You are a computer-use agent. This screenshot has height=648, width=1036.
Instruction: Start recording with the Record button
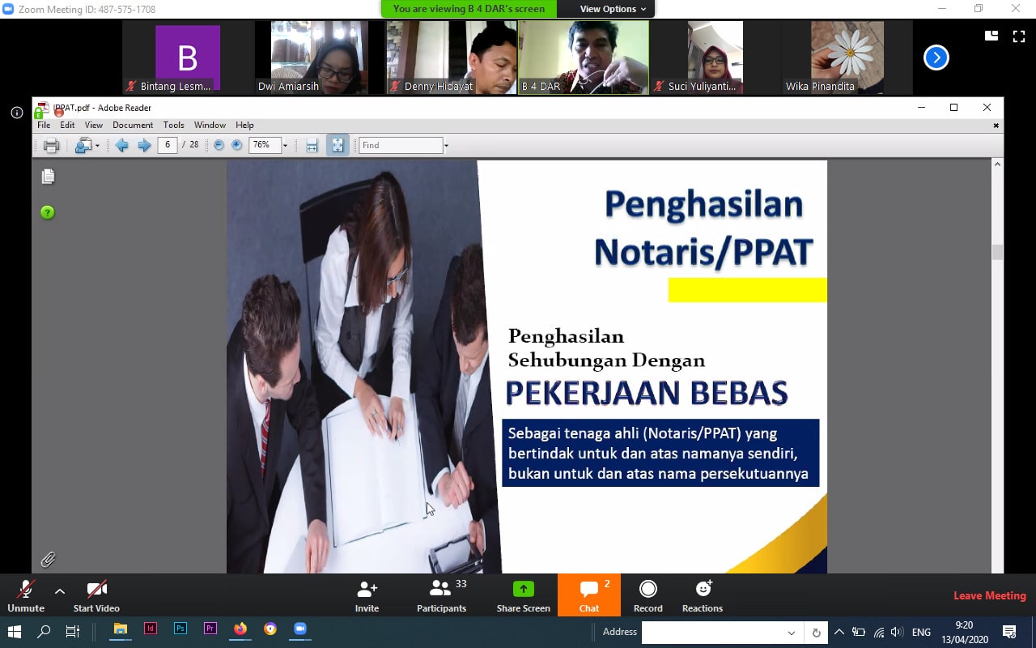tap(647, 595)
